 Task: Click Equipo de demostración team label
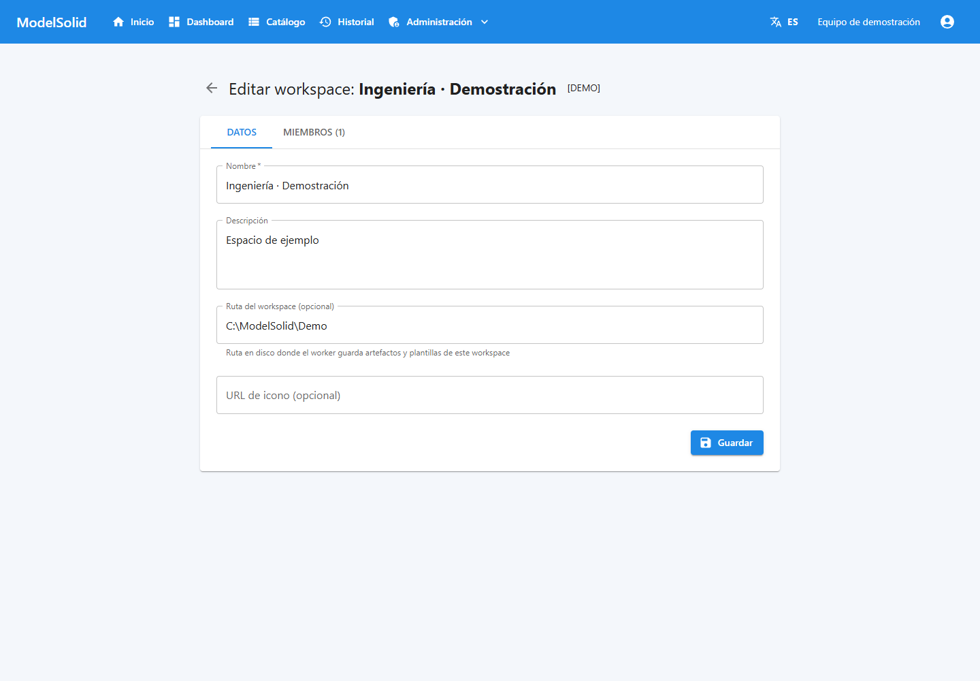[x=869, y=22]
